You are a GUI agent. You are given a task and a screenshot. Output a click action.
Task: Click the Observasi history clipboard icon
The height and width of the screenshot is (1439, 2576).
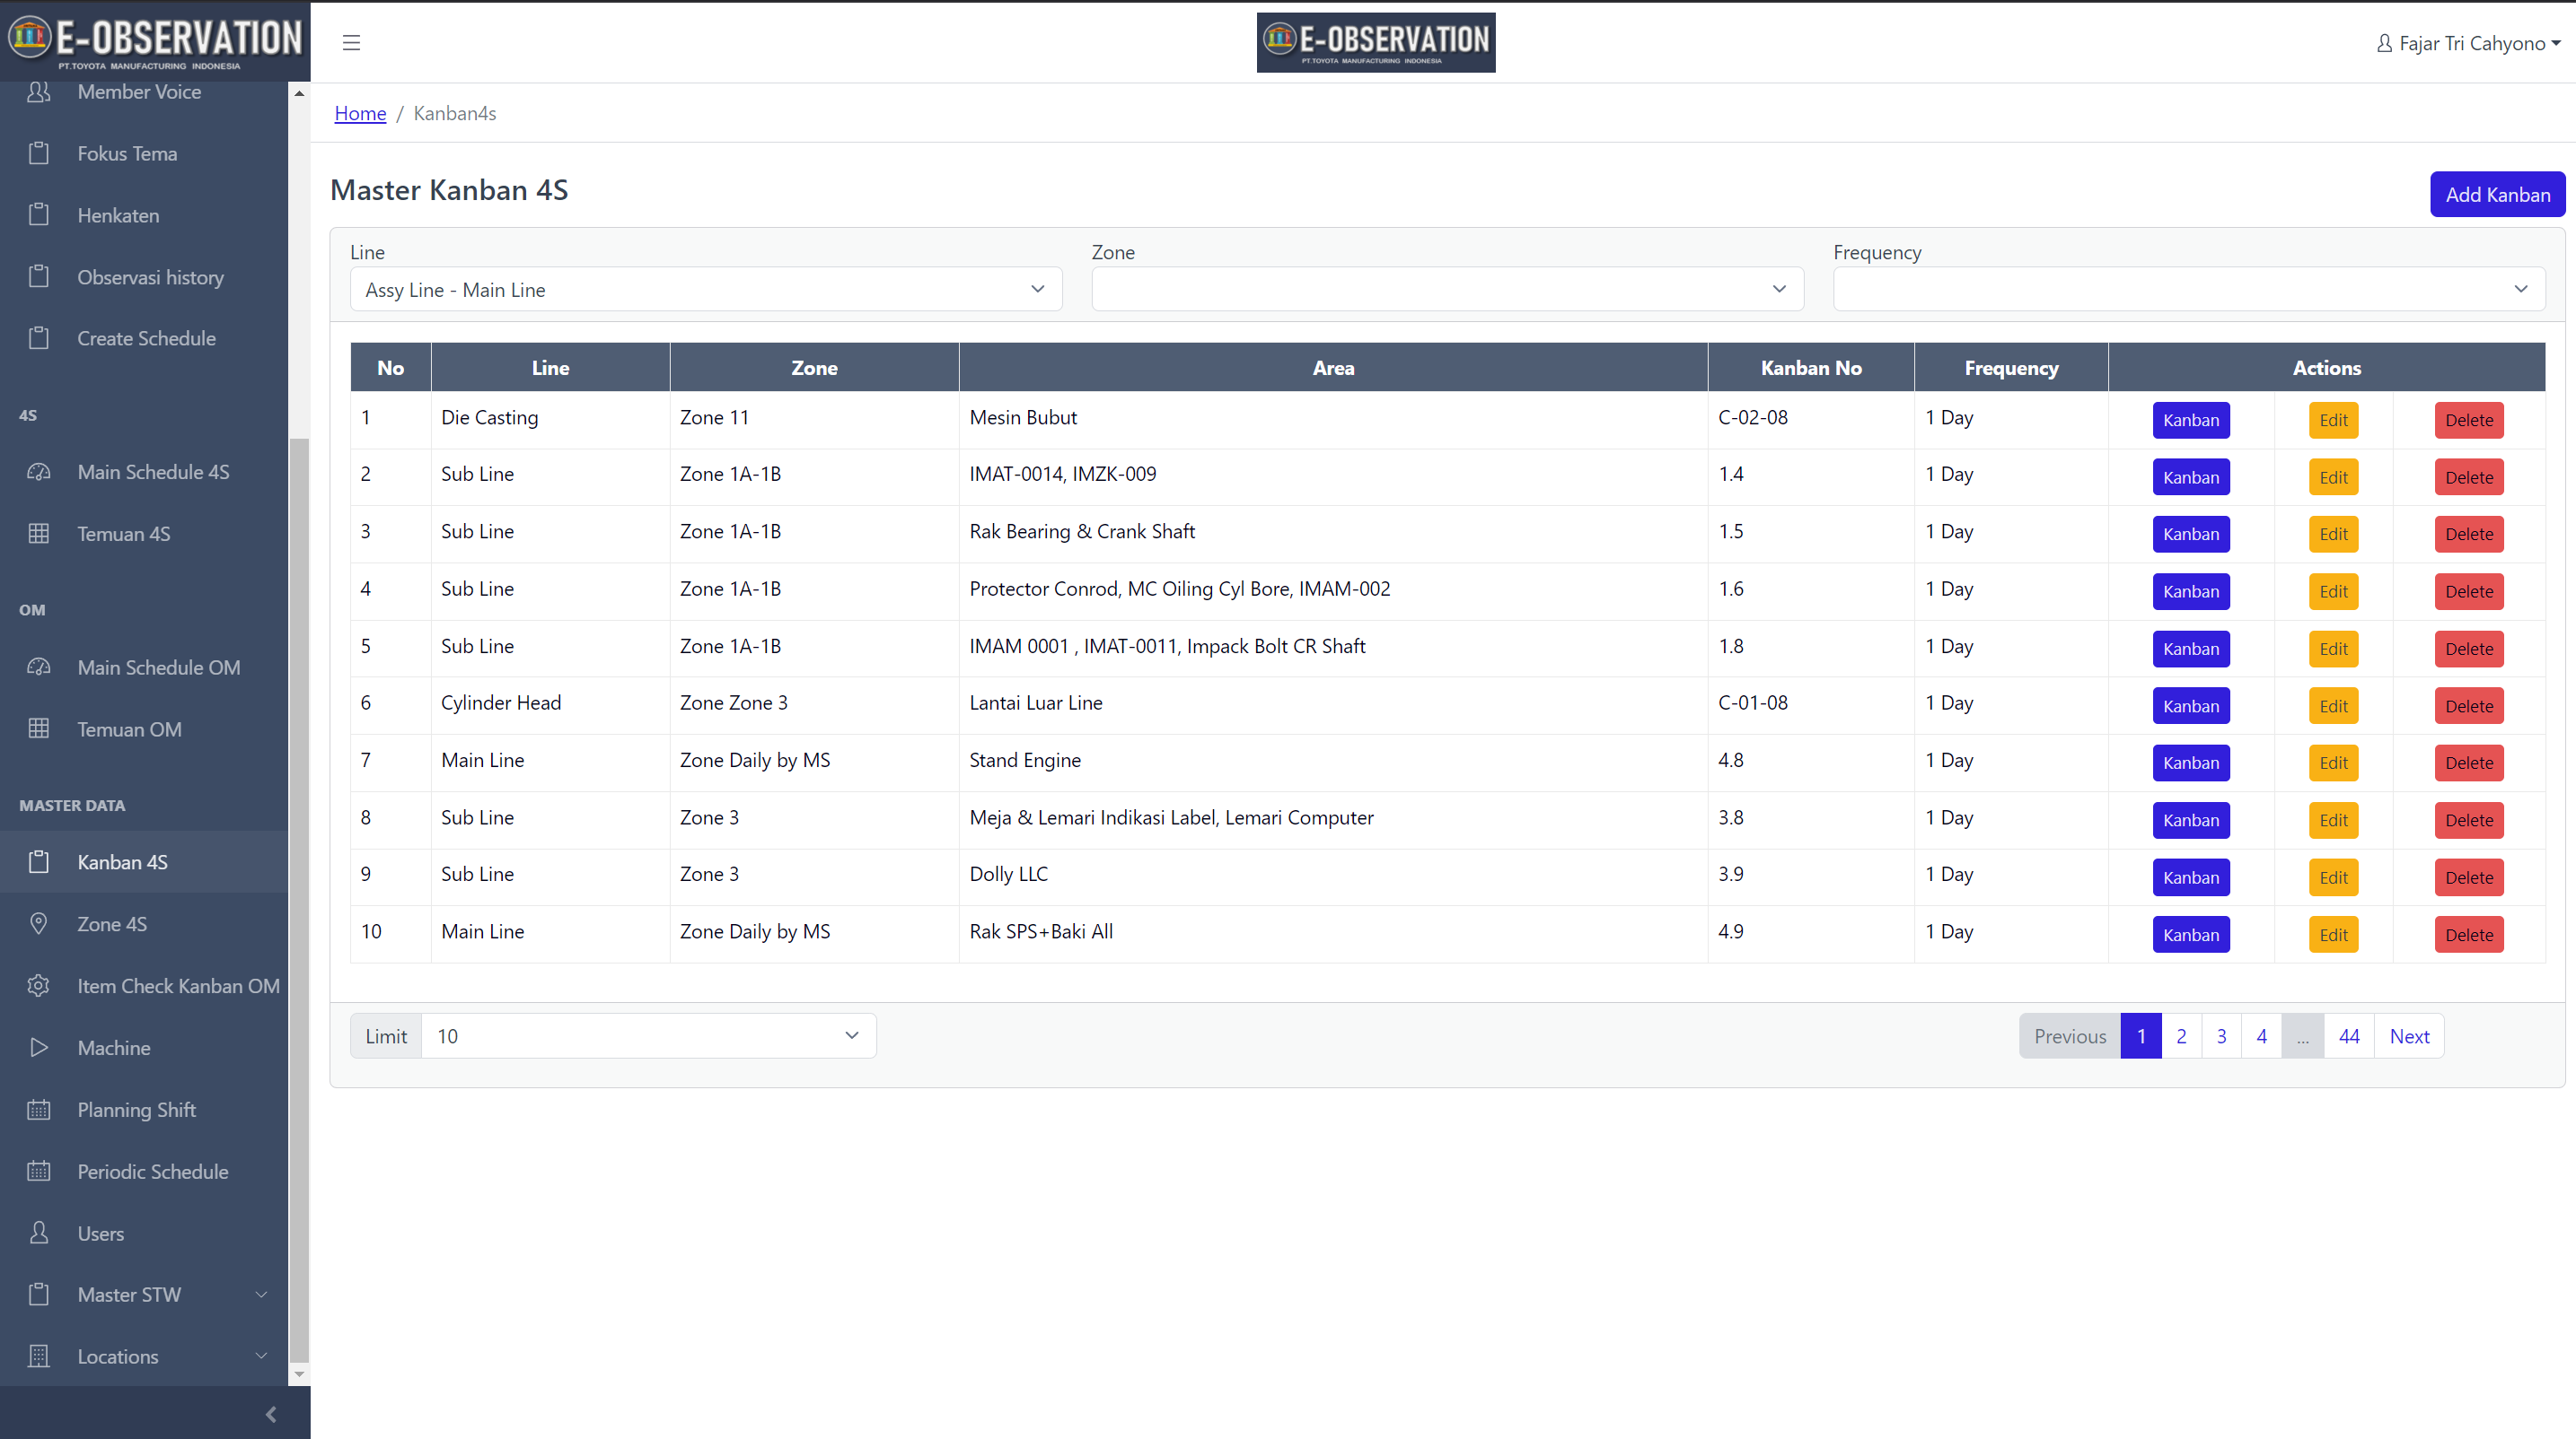pyautogui.click(x=39, y=277)
